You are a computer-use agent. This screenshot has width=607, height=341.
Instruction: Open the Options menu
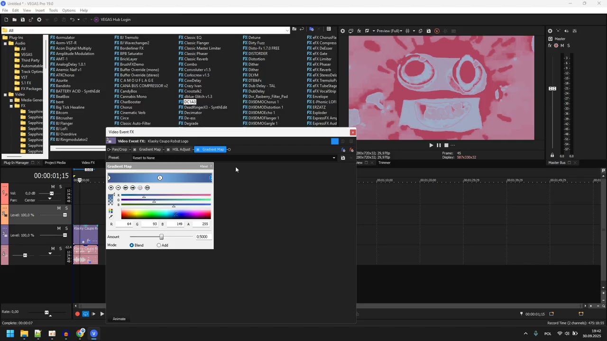coord(69,10)
